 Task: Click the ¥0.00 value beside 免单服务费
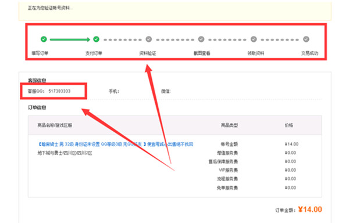(290, 188)
